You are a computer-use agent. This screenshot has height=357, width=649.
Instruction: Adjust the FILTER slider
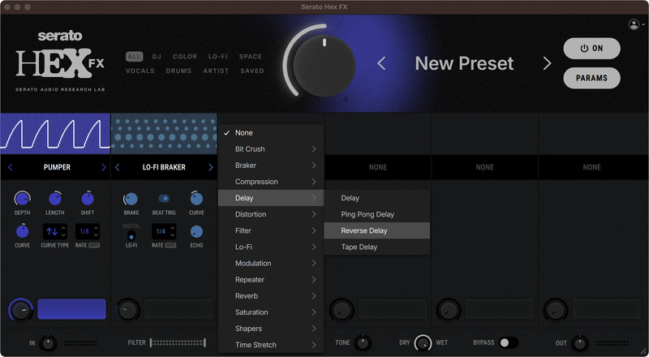click(x=178, y=343)
